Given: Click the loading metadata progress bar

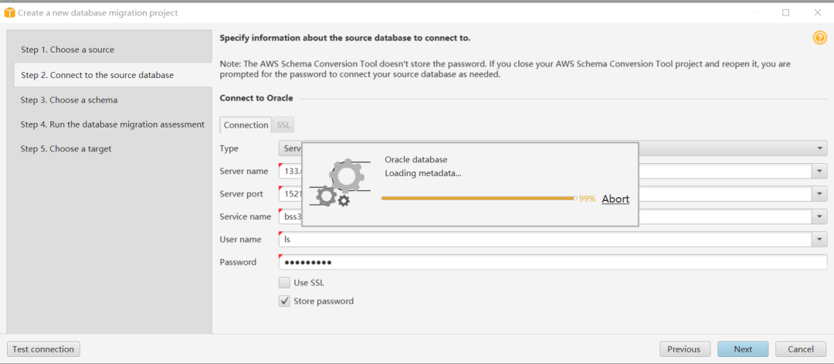Looking at the screenshot, I should (x=477, y=199).
